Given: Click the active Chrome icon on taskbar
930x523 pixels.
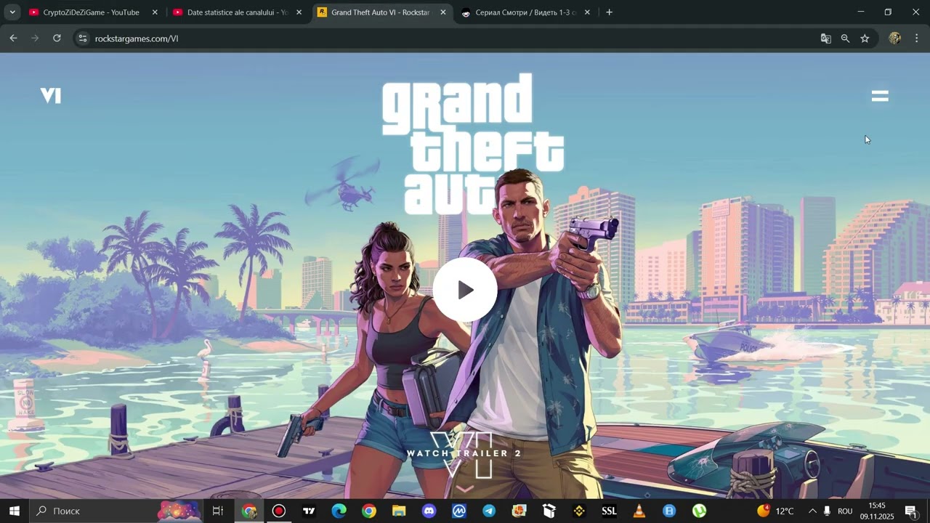Looking at the screenshot, I should (x=249, y=511).
